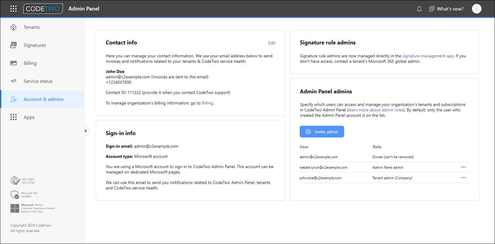Open the app launcher grid icon
Screen dimensions: 495x244
click(13, 9)
